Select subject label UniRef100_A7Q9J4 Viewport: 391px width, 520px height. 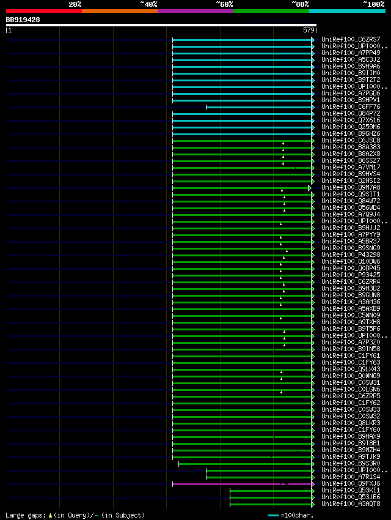(x=351, y=214)
